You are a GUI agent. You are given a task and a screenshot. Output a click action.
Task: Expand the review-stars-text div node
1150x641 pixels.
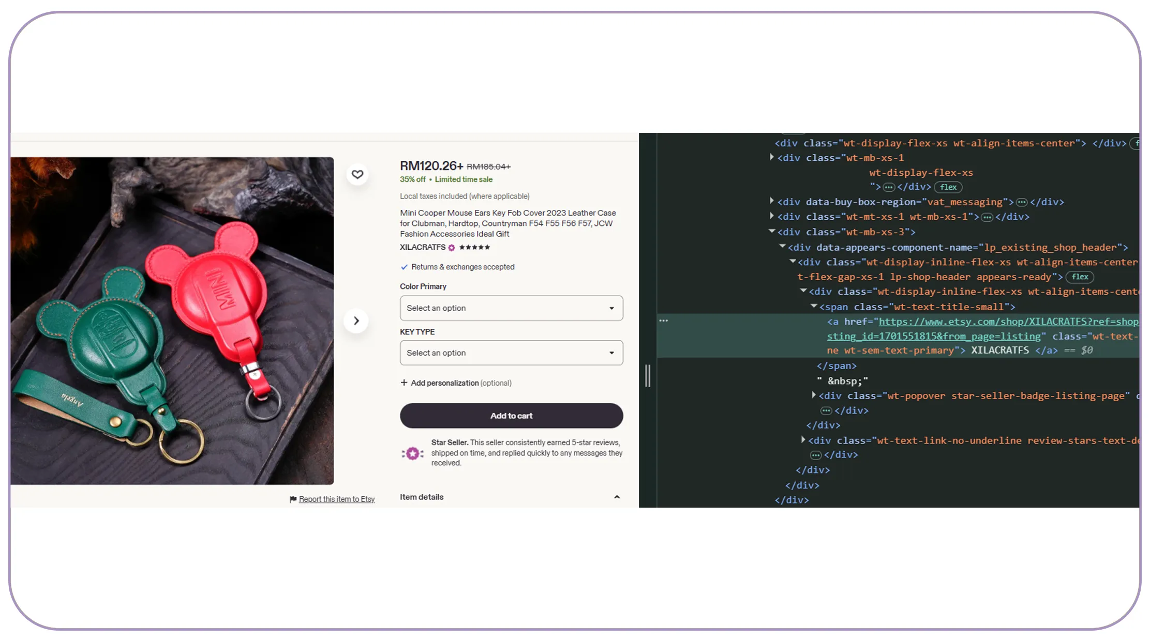[803, 440]
